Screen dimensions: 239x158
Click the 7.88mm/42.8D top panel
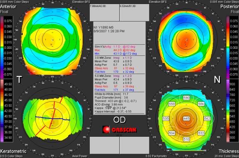click(x=104, y=12)
